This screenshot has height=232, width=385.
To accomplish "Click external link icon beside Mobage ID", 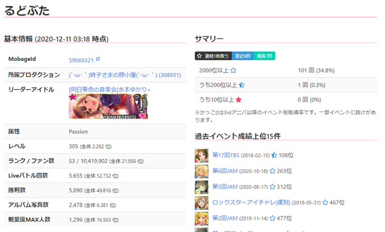I will click(x=98, y=59).
